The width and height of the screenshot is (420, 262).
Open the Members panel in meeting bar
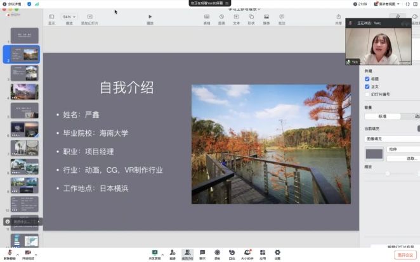coord(187,253)
